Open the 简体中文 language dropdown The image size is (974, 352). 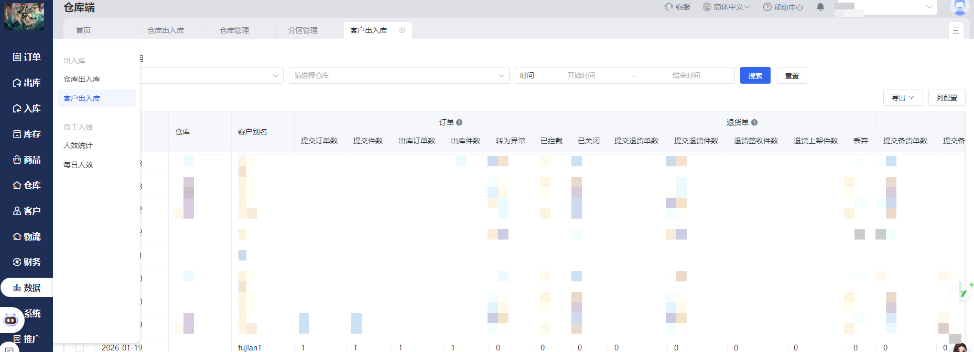click(726, 7)
